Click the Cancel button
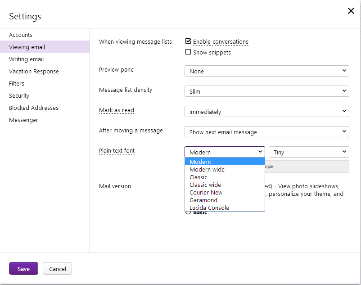This screenshot has height=285, width=361. tap(58, 269)
